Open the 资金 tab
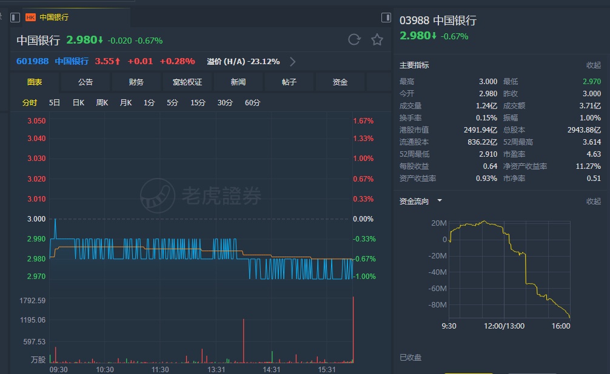Image resolution: width=610 pixels, height=374 pixels. 340,82
